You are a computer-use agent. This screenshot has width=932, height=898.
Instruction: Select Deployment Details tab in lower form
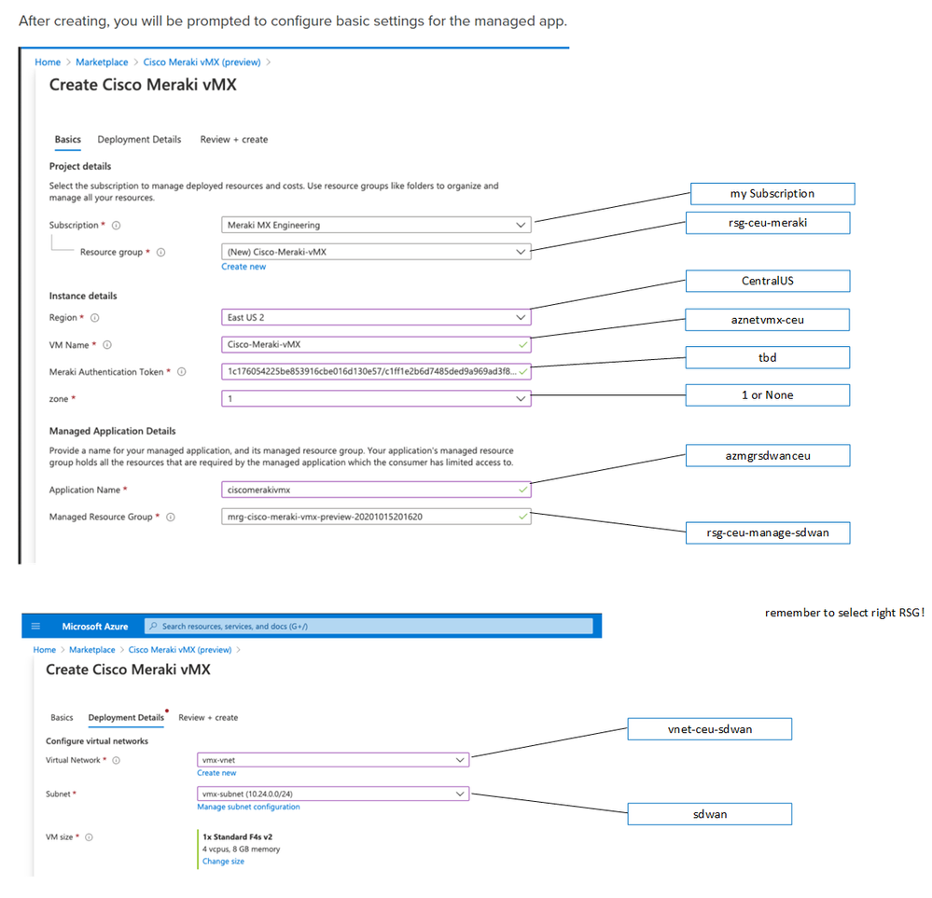(x=126, y=717)
